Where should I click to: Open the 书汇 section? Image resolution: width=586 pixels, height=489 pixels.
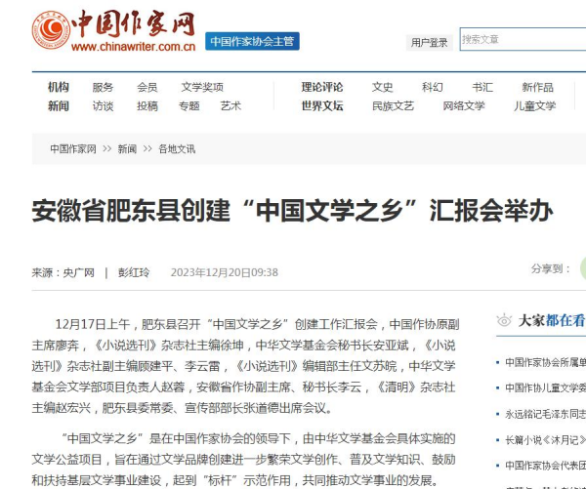482,88
